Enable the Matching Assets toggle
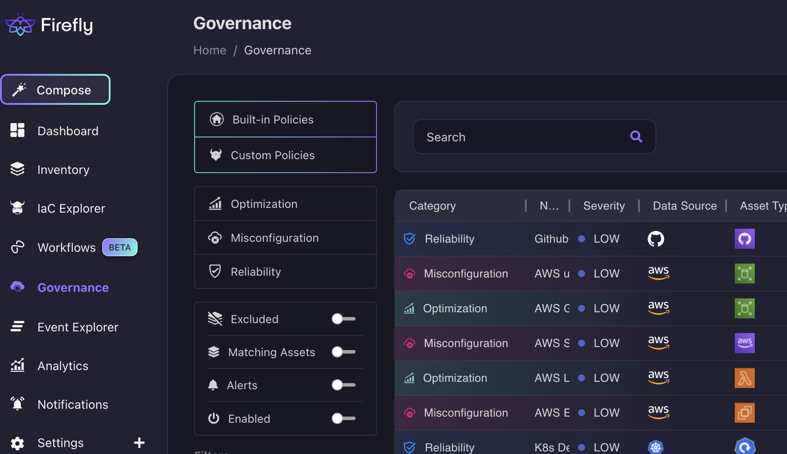Viewport: 787px width, 454px height. coord(343,352)
